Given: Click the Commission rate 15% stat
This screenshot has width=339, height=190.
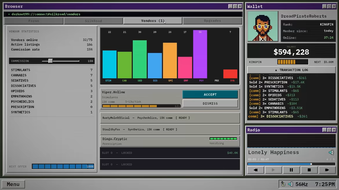Looking at the screenshot, I should [x=52, y=49].
